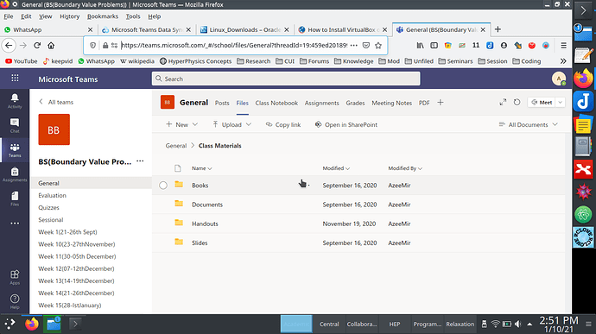Launch Firefox from the taskbar
Screen dimensions: 596x334
[32, 325]
